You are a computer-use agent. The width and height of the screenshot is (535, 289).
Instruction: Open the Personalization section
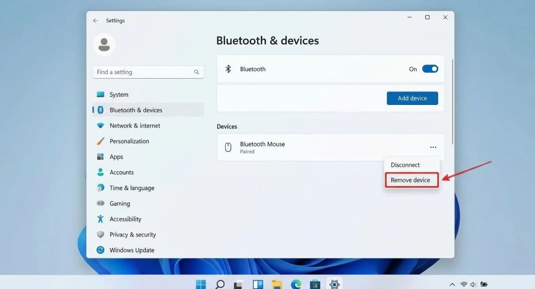click(x=148, y=141)
